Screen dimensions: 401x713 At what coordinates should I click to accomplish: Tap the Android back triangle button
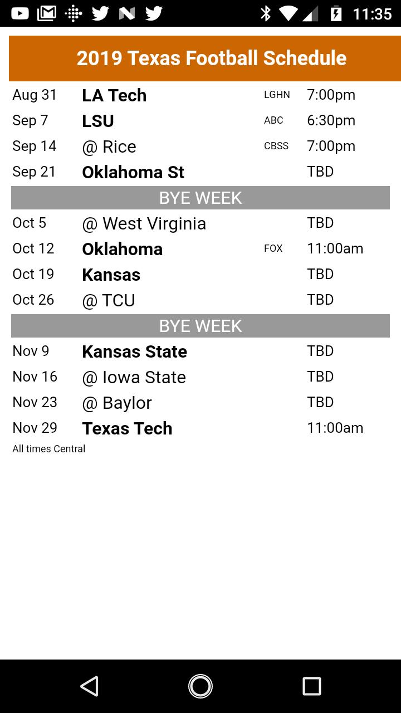[x=89, y=686]
